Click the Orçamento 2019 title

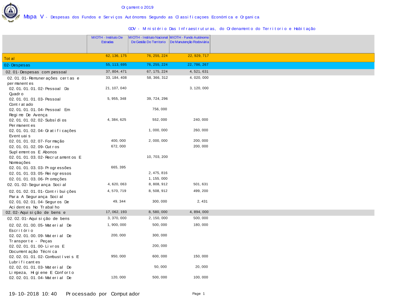tap(137, 8)
